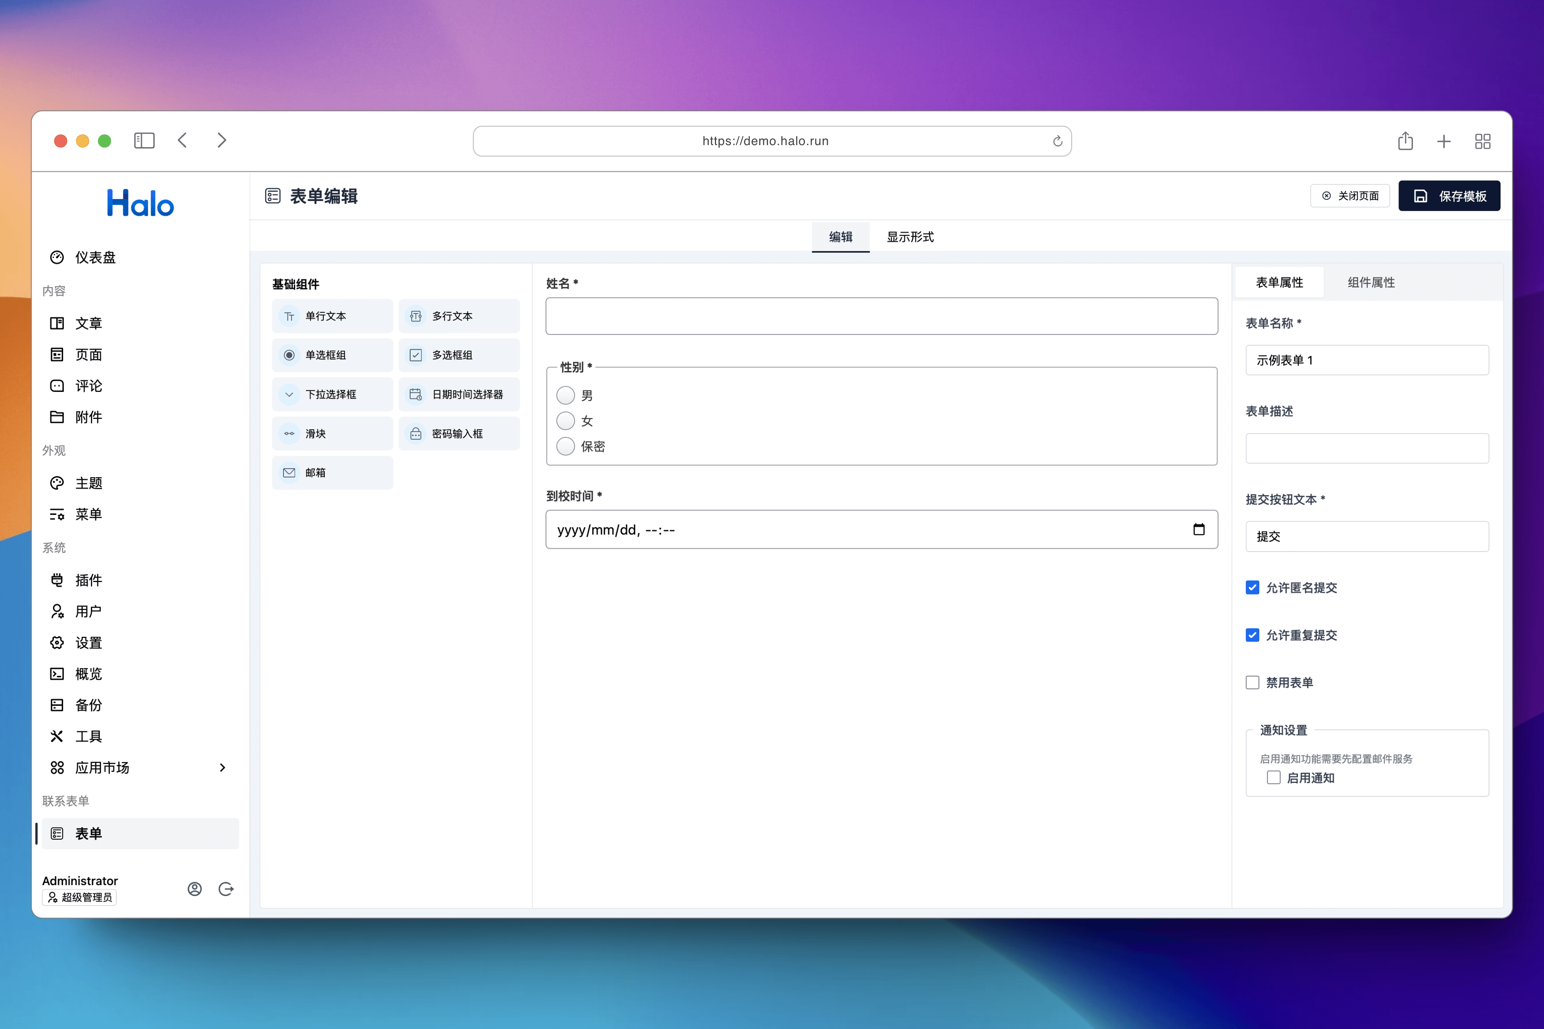Uncheck 允许匿名提交 checkbox
The image size is (1544, 1029).
coord(1252,587)
